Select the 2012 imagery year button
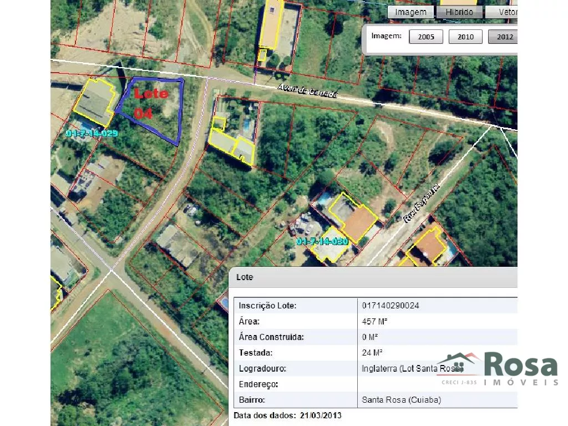Image resolution: width=568 pixels, height=426 pixels. point(504,37)
